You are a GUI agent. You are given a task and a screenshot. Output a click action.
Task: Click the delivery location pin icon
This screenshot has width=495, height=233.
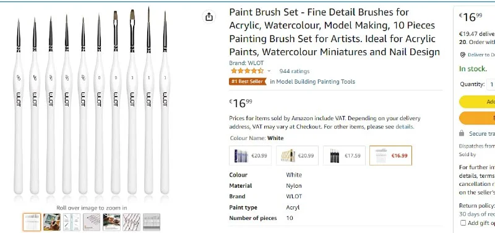tap(462, 55)
